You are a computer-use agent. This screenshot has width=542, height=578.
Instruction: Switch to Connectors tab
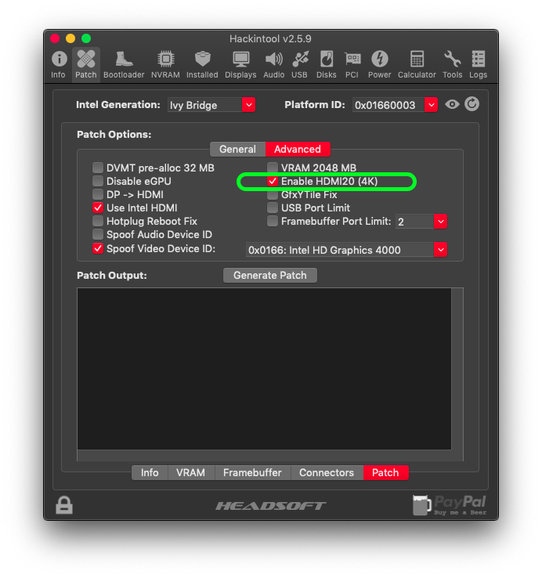coord(327,472)
